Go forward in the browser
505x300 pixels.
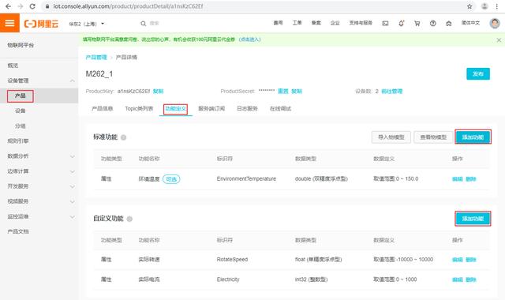coord(20,6)
